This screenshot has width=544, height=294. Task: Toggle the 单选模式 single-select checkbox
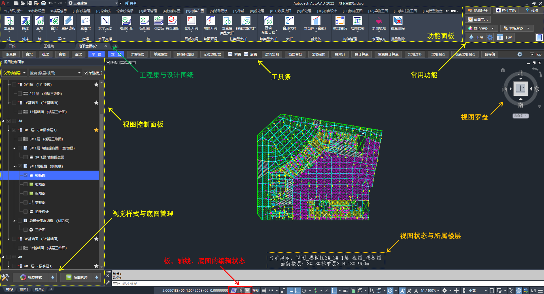coord(86,73)
